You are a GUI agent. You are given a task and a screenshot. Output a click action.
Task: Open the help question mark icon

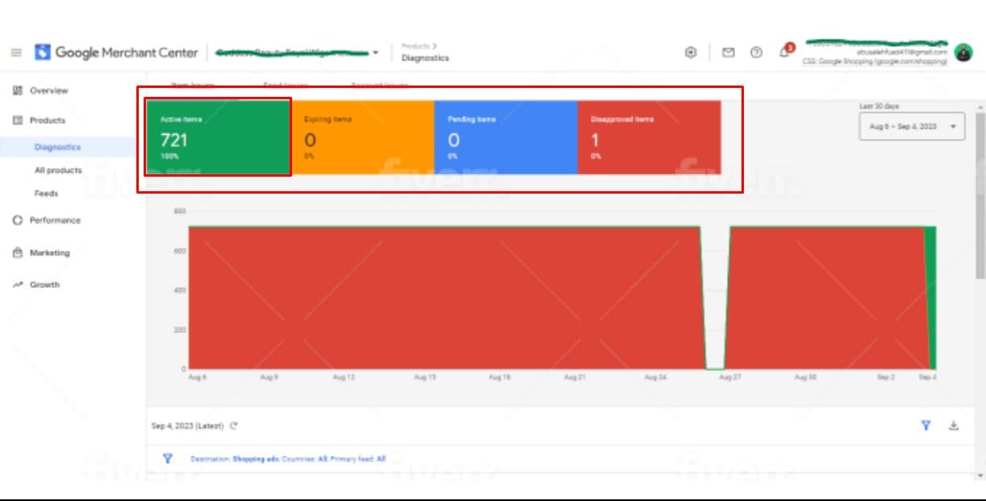point(756,52)
